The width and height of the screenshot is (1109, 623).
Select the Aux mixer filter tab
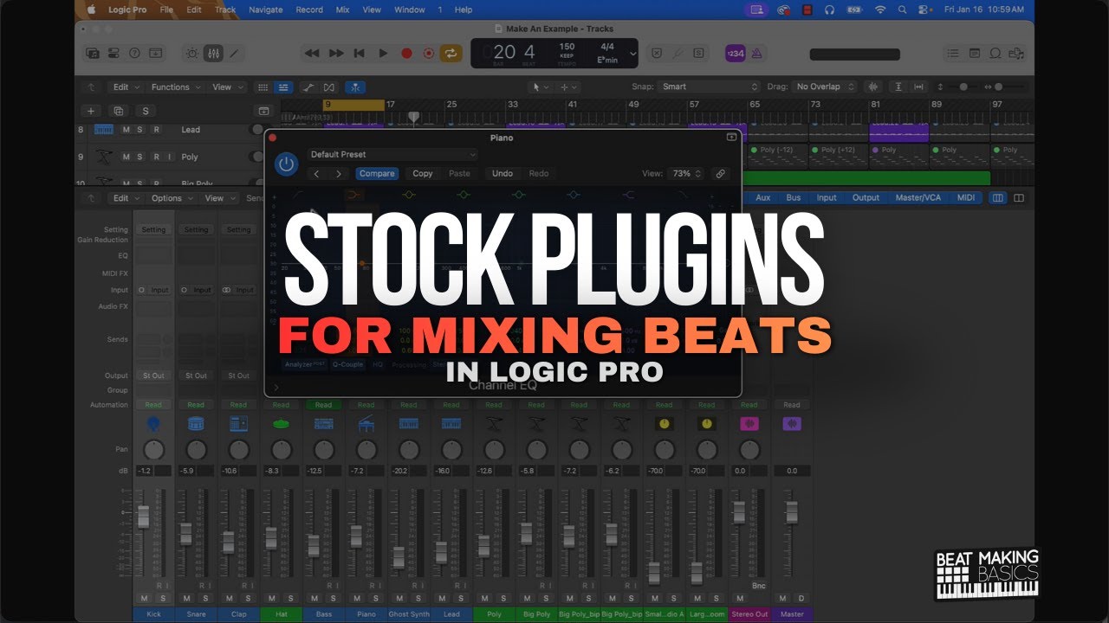763,198
